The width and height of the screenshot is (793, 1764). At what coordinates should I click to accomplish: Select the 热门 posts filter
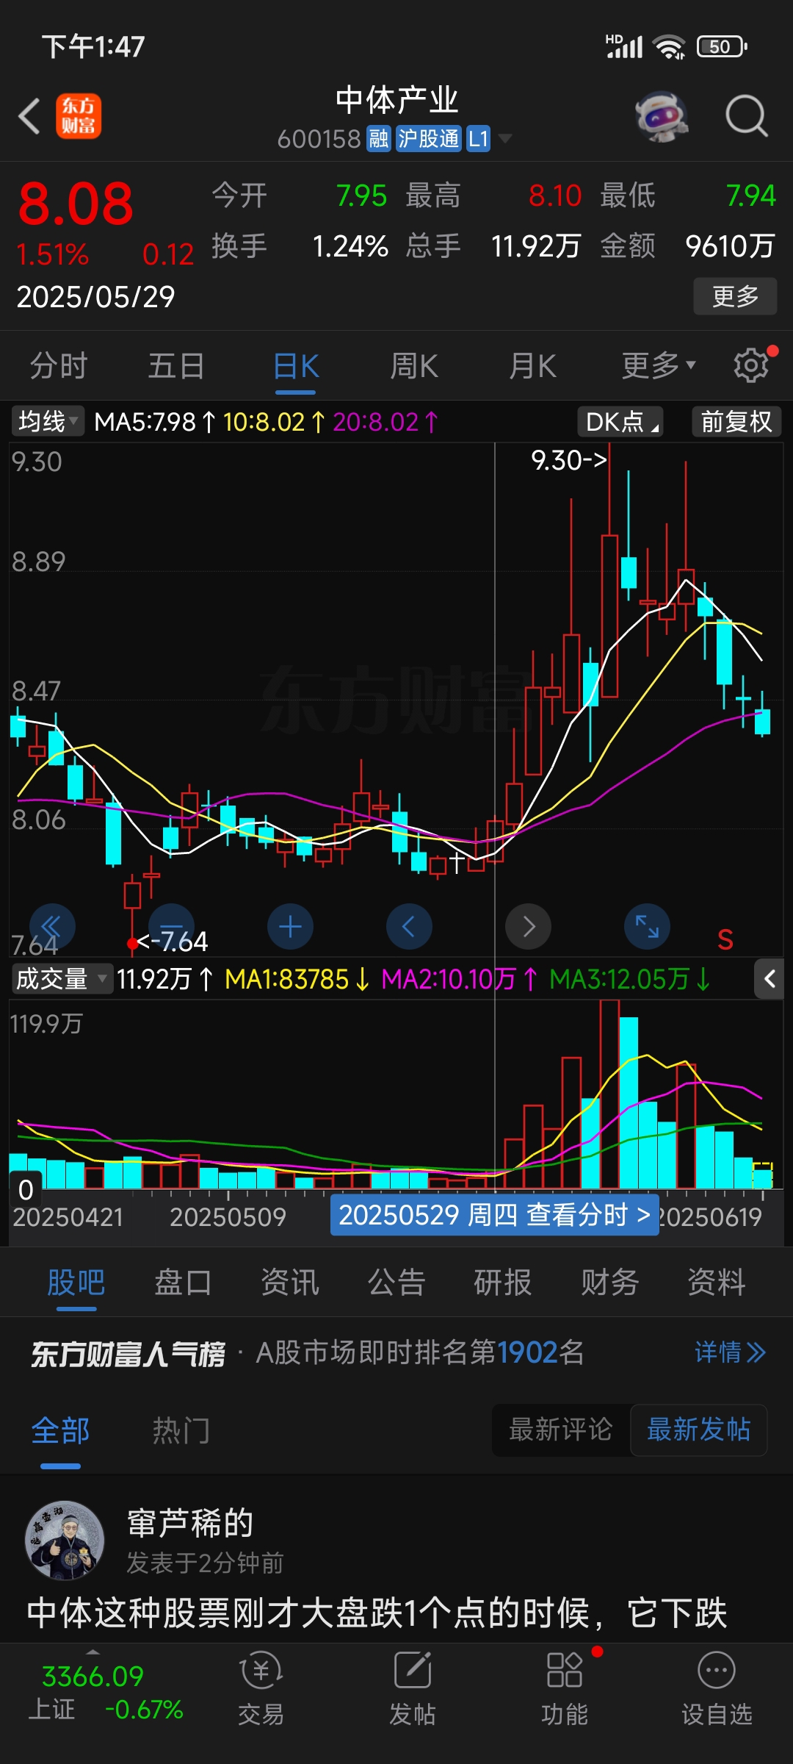[181, 1430]
